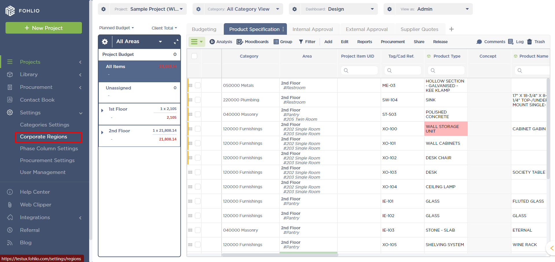Select the checkbox for the XO-103 row
Screen dimensions: 555x262
pos(198,172)
